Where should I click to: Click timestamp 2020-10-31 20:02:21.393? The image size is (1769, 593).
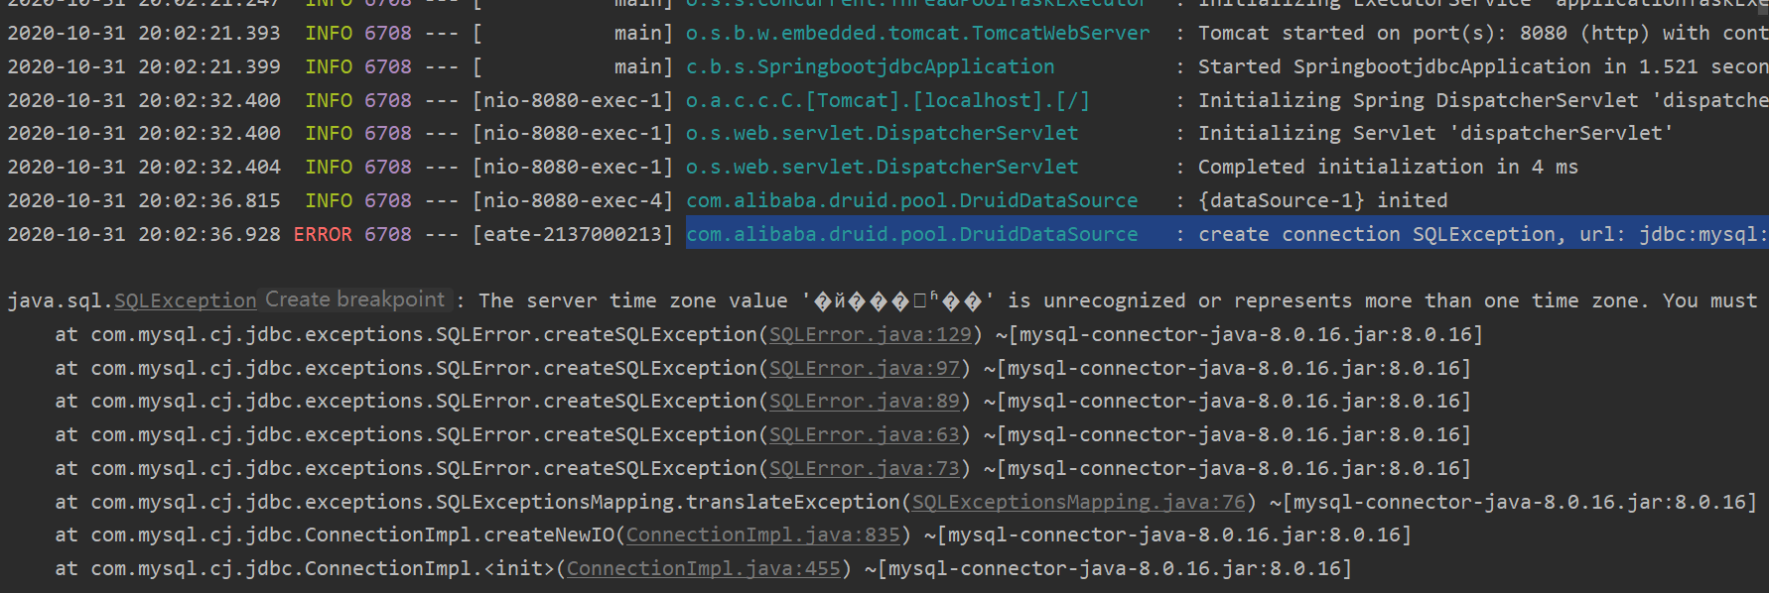144,33
